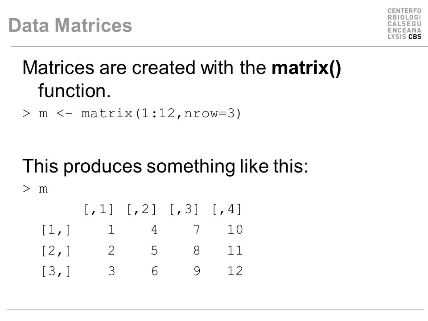Screen dimensions: 428x321
Task: Click the word 'function.' in the sentence
Action: 74,91
